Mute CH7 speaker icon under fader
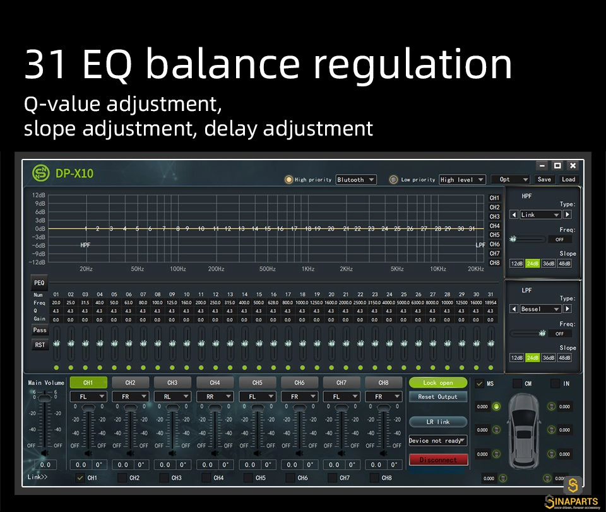This screenshot has height=512, width=606. tap(342, 453)
